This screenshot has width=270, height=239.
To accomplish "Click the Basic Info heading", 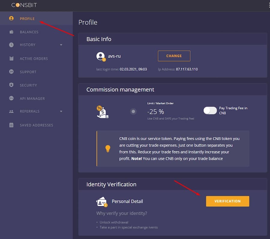I will 99,39.
